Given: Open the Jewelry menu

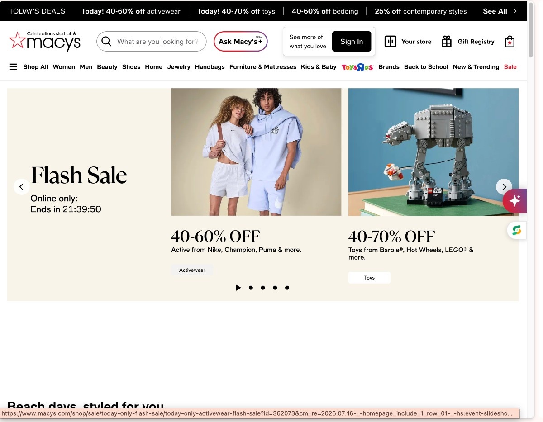Looking at the screenshot, I should [x=179, y=67].
